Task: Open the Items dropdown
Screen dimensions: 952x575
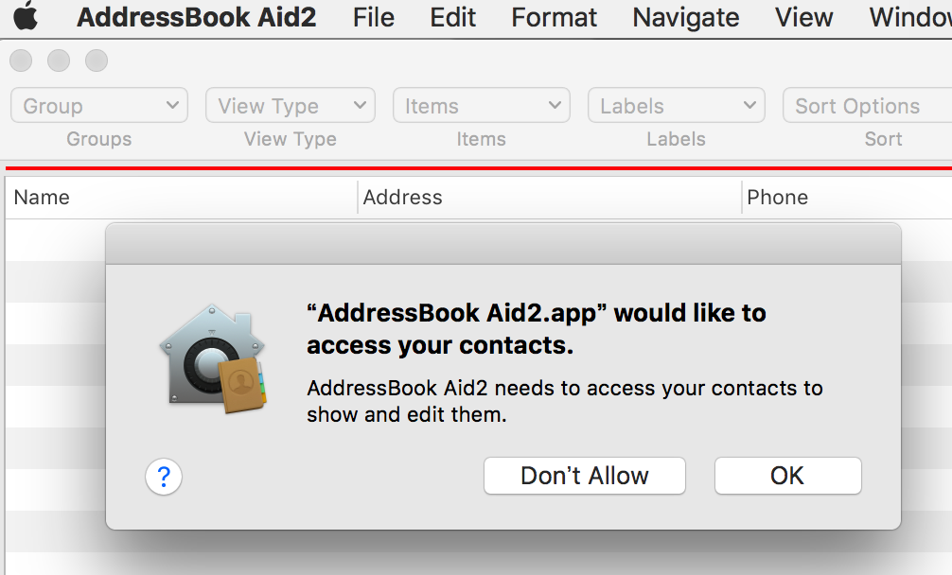Action: (481, 106)
